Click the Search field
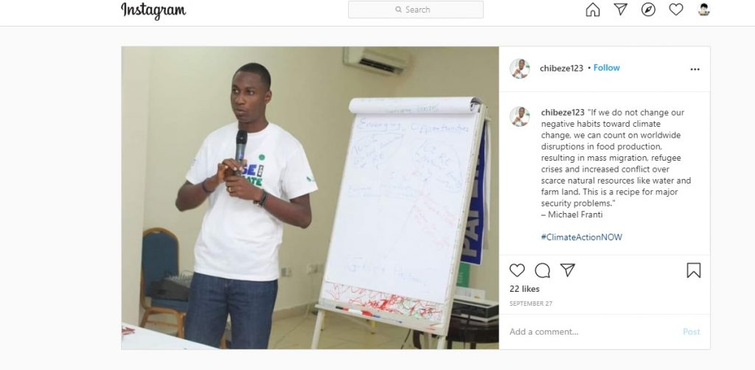 [416, 10]
